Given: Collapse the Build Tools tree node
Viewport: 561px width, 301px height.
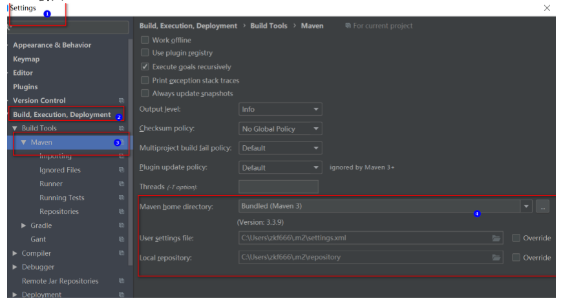Looking at the screenshot, I should click(x=15, y=128).
